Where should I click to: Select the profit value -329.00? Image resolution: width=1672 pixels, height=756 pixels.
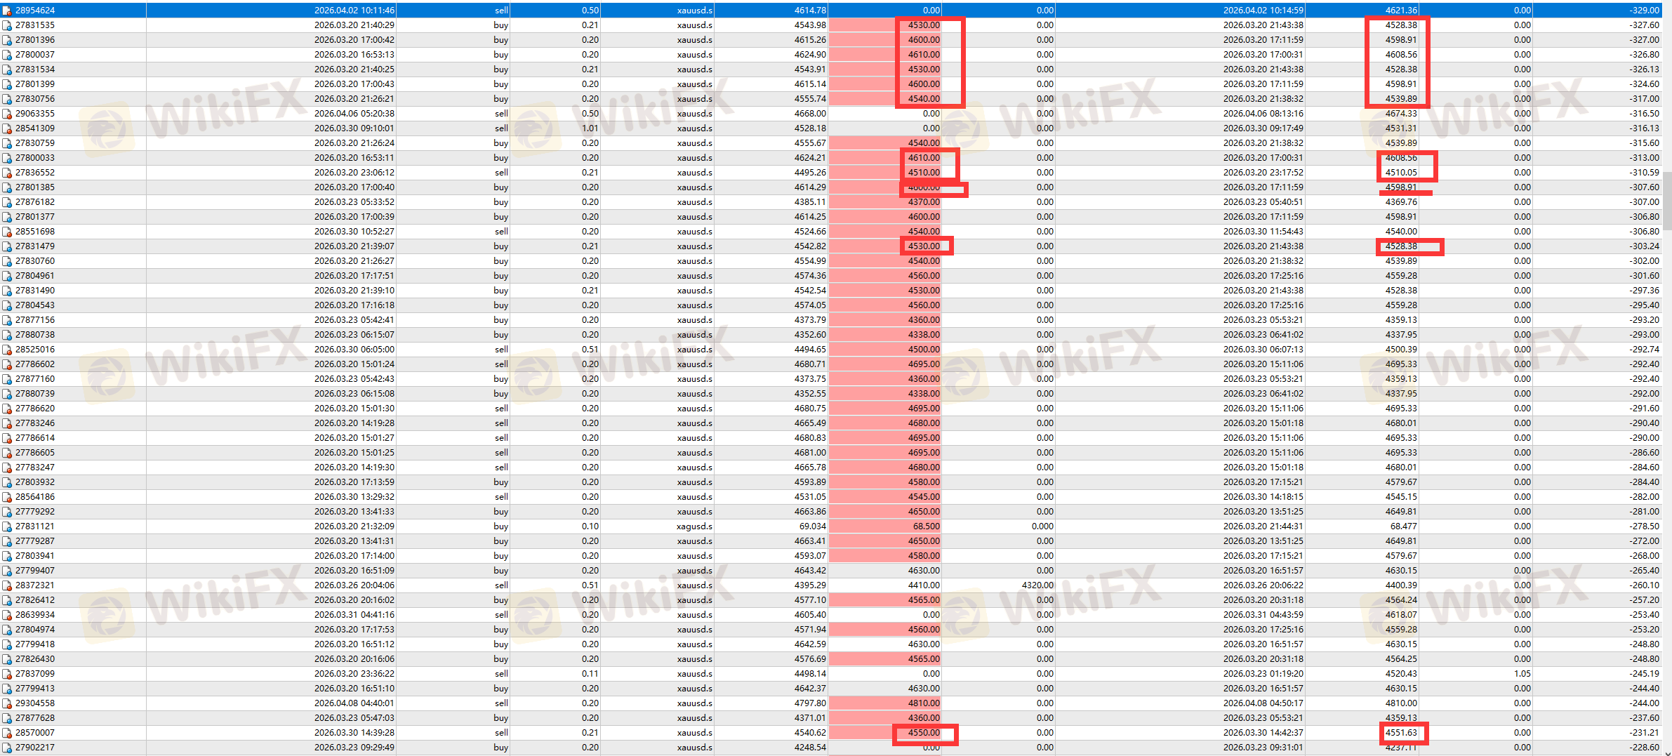pos(1645,11)
